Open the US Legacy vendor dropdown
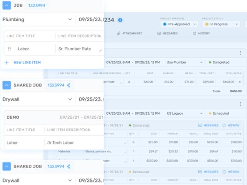The image size is (247, 185). [185, 113]
